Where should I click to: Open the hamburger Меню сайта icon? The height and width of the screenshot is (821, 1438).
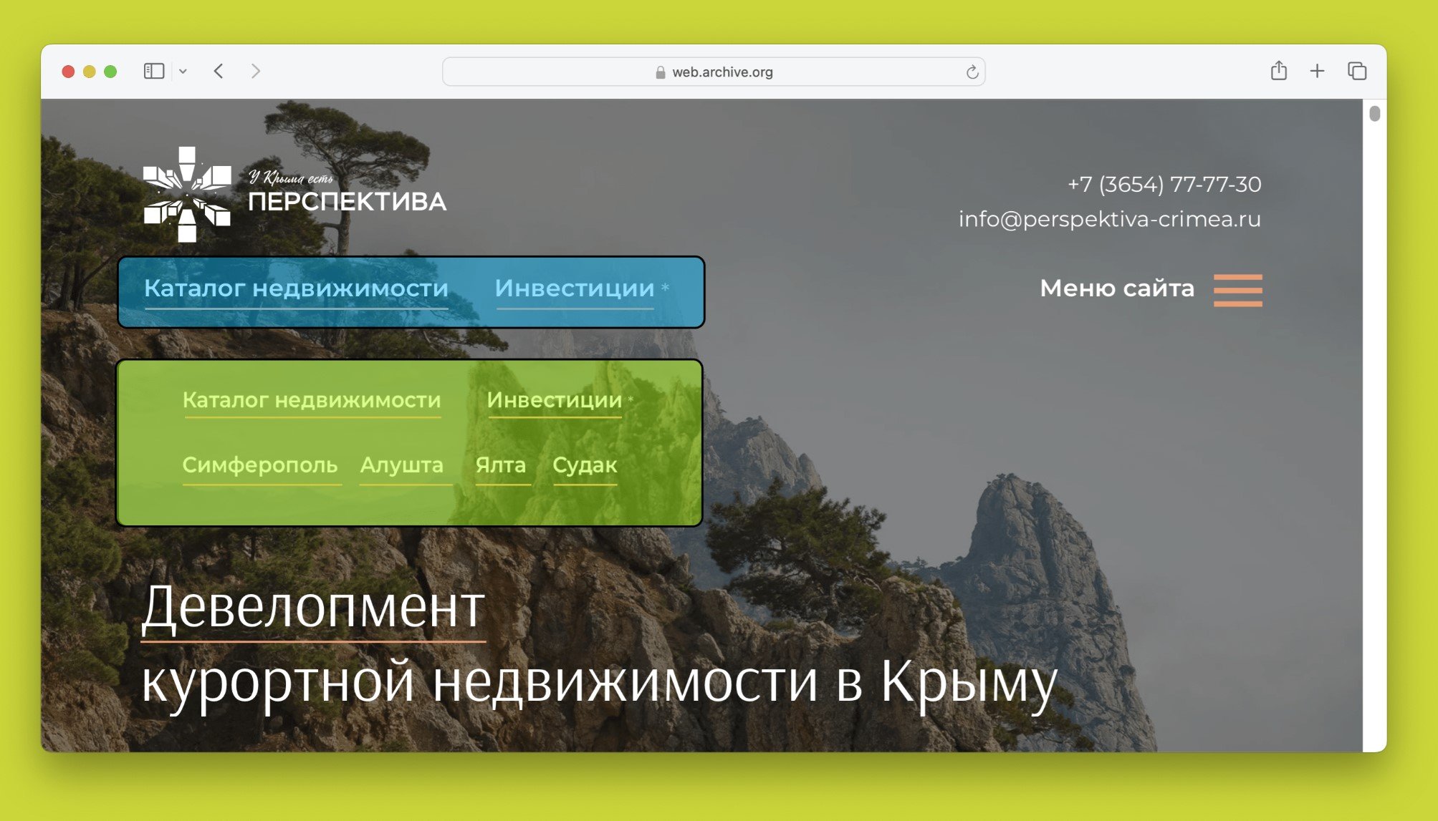click(1237, 290)
